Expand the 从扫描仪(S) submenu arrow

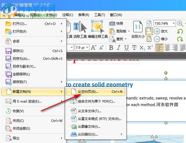pos(122,134)
